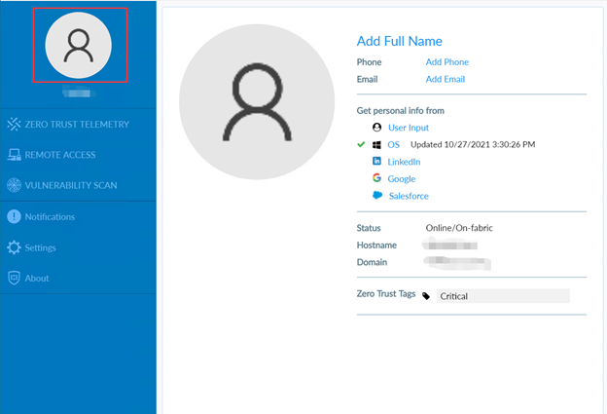The height and width of the screenshot is (414, 607).
Task: Click the large profile picture placeholder
Action: click(x=257, y=102)
